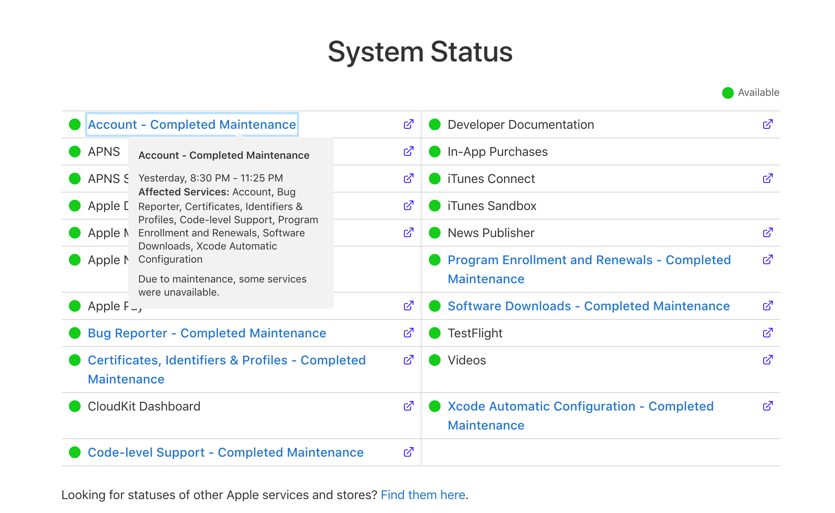Click Account - Completed Maintenance link
The height and width of the screenshot is (513, 835).
192,124
